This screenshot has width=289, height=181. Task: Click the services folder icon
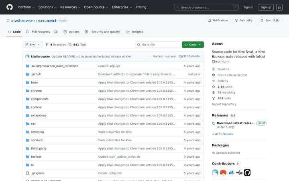27,140
